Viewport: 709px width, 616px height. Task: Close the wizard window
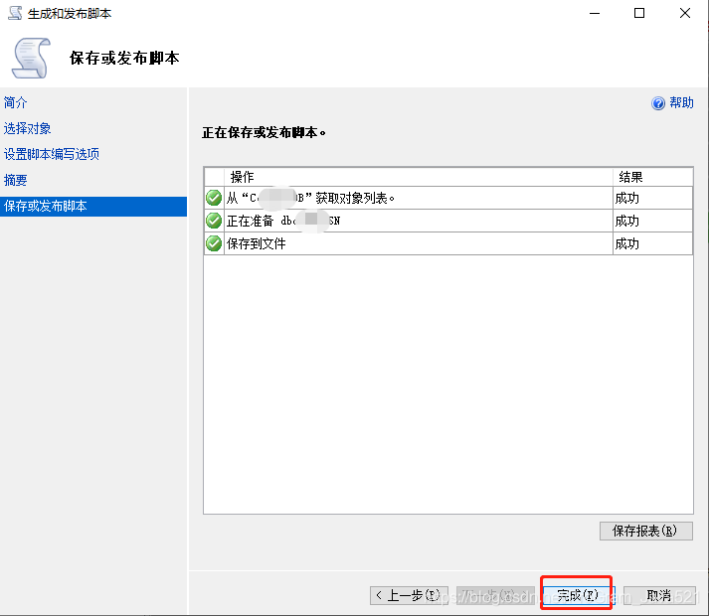pyautogui.click(x=685, y=13)
